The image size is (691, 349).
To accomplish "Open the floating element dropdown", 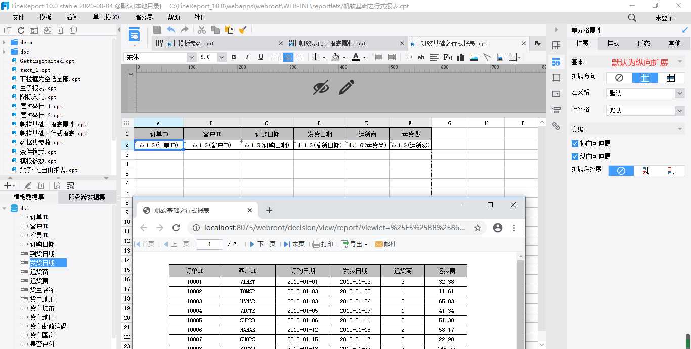I will click(x=516, y=57).
